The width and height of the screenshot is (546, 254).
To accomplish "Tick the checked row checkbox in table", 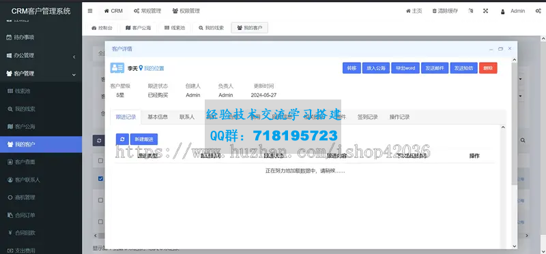I will pyautogui.click(x=100, y=178).
